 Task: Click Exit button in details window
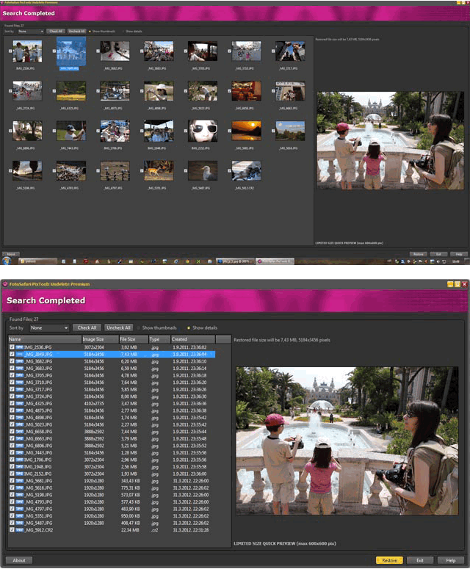point(420,560)
